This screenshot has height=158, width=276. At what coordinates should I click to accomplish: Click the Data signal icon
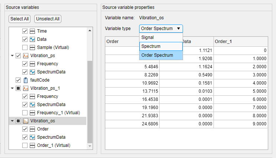[32, 39]
